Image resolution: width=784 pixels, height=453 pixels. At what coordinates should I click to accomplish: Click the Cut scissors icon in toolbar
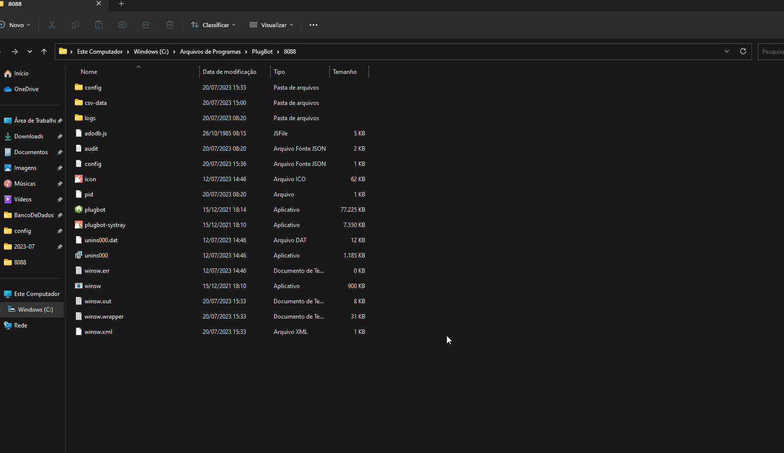[x=52, y=25]
